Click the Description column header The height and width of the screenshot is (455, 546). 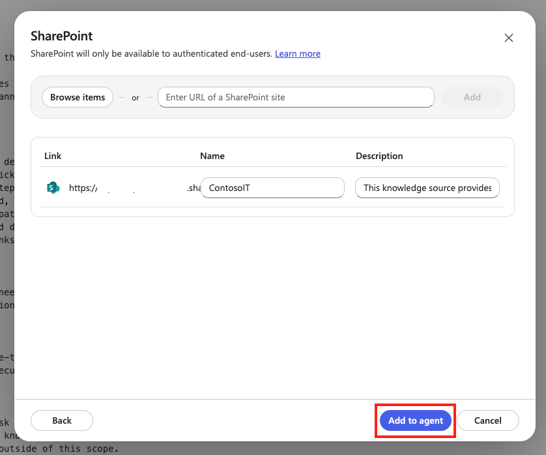coord(379,156)
